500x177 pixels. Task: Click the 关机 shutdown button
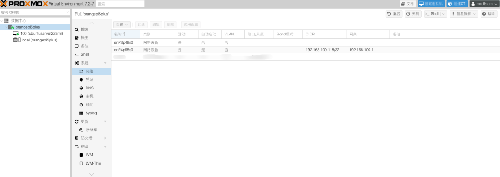pos(413,14)
